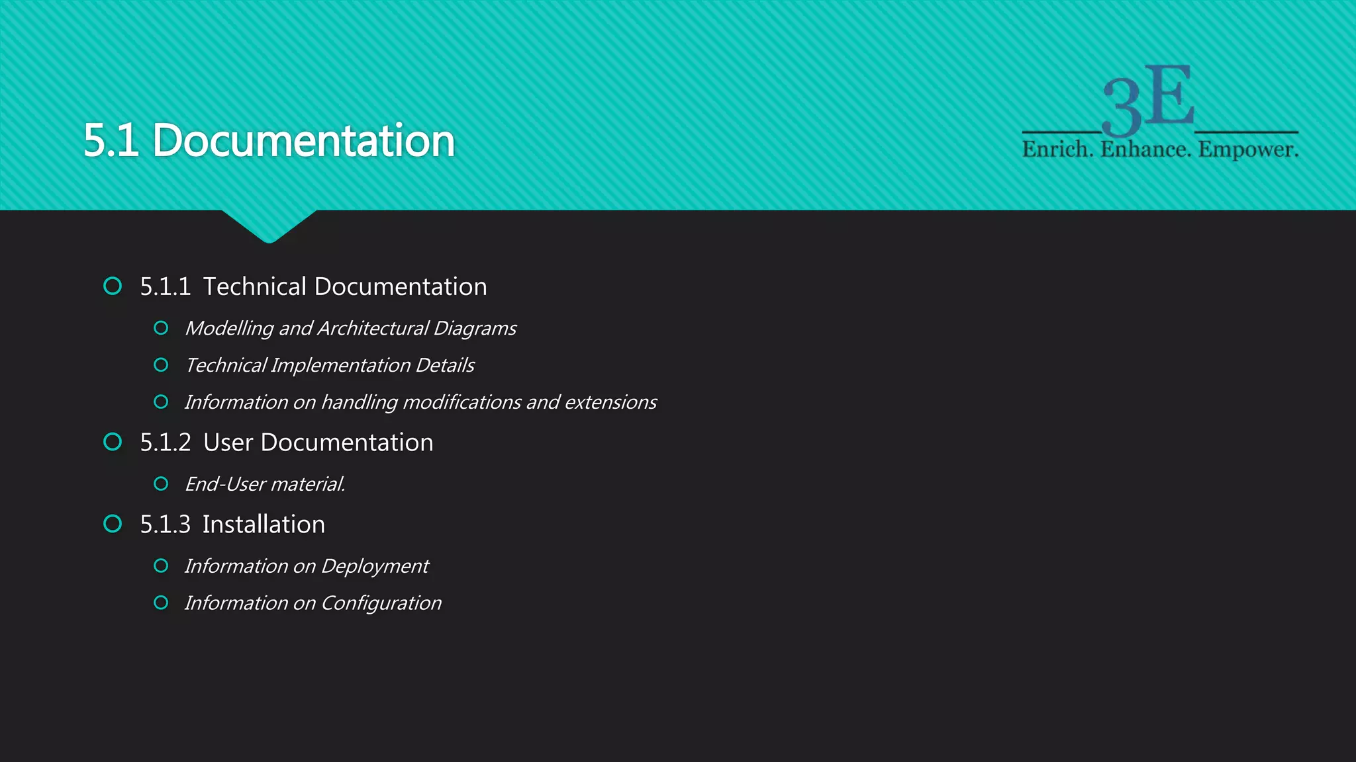1356x762 pixels.
Task: Click 'Modelling and Architectural Diagrams' bullet text
Action: pos(350,328)
